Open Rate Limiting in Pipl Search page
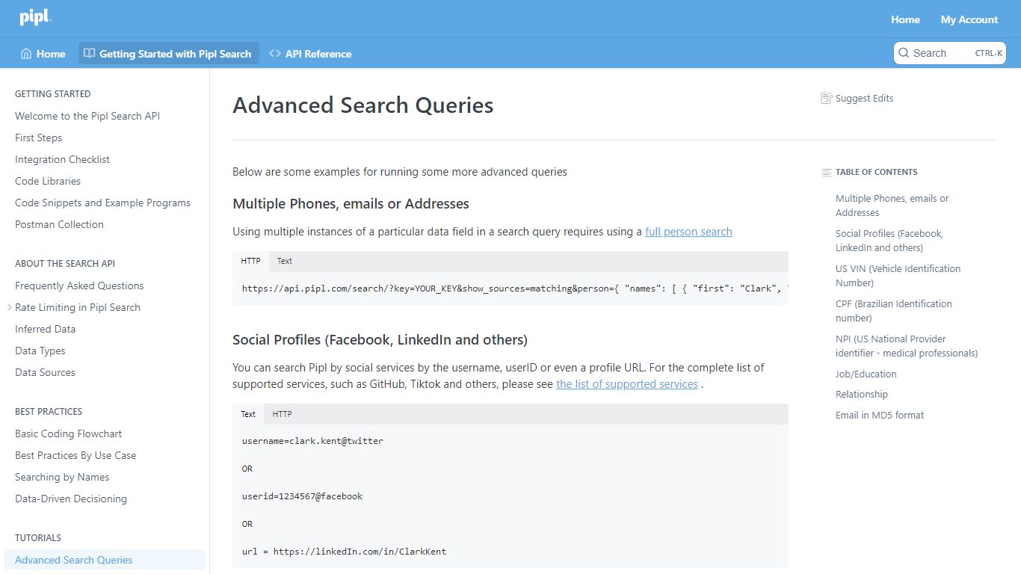 pyautogui.click(x=78, y=307)
